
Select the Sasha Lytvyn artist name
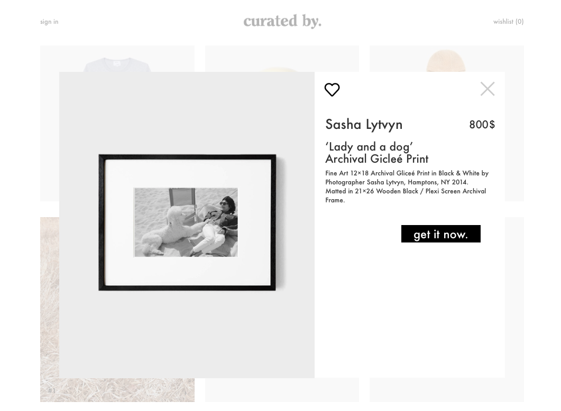point(364,124)
